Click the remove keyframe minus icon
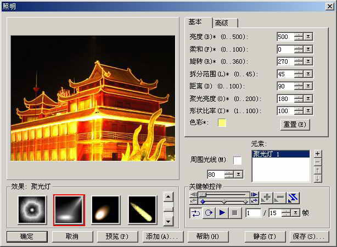Image resolution: width=337 pixels, height=247 pixels. 280,198
